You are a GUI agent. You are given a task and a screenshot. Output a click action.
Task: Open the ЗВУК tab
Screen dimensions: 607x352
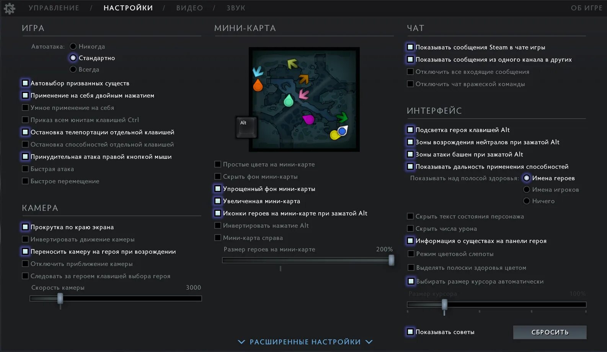pos(236,8)
